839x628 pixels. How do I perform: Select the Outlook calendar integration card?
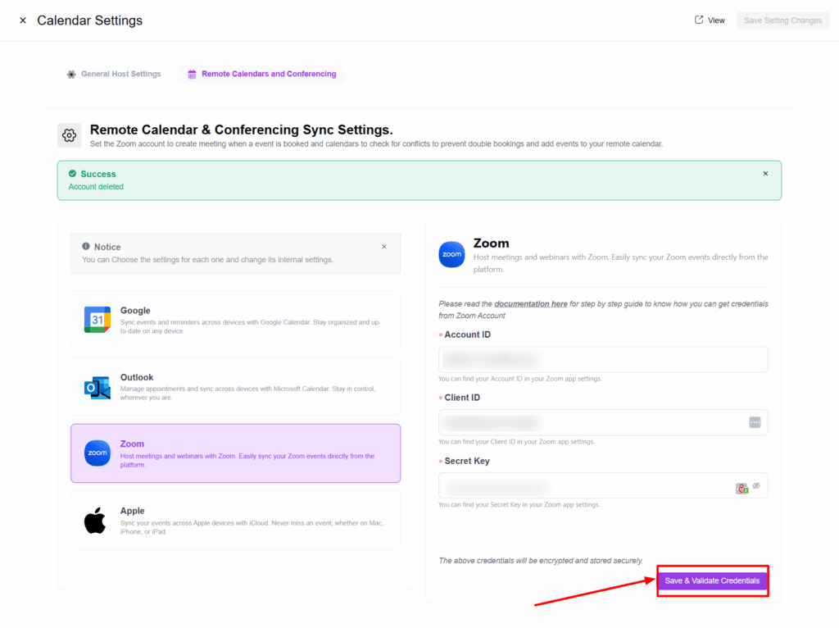[x=235, y=386]
